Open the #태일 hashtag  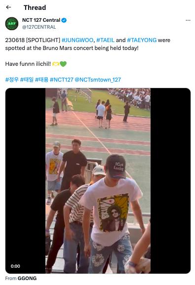pos(27,80)
